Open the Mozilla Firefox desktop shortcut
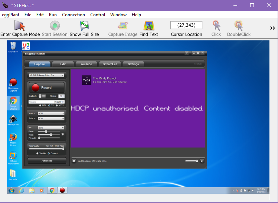This screenshot has width=278, height=203. tap(13, 140)
